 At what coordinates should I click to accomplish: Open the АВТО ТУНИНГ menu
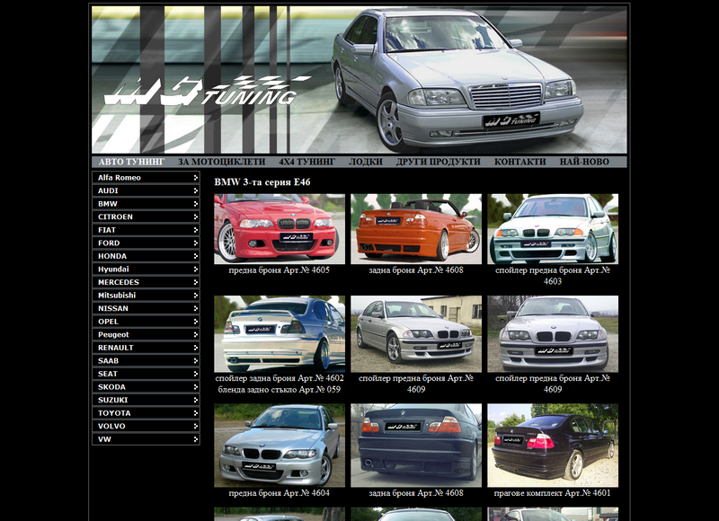coord(131,162)
